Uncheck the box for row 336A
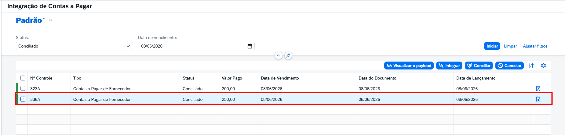 [x=23, y=99]
